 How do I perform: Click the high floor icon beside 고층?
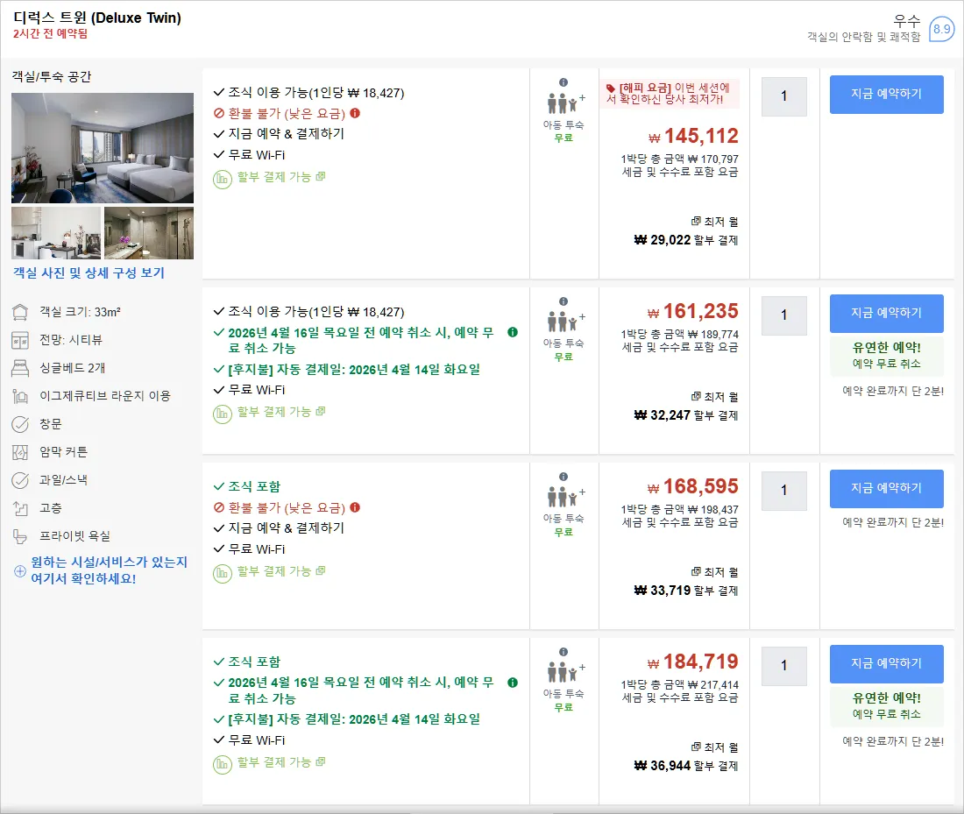[20, 508]
